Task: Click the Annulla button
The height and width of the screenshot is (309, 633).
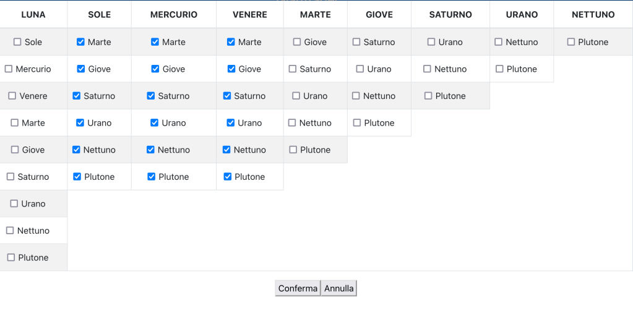Action: (339, 289)
